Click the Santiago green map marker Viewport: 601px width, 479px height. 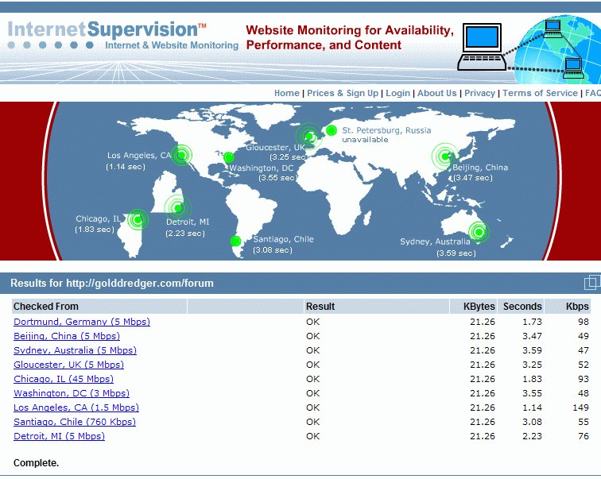(235, 241)
